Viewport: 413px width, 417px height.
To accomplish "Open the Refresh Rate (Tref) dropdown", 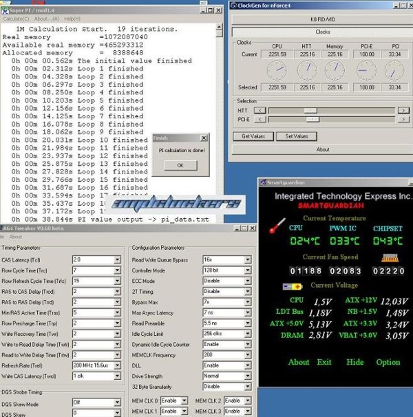I will [117, 365].
